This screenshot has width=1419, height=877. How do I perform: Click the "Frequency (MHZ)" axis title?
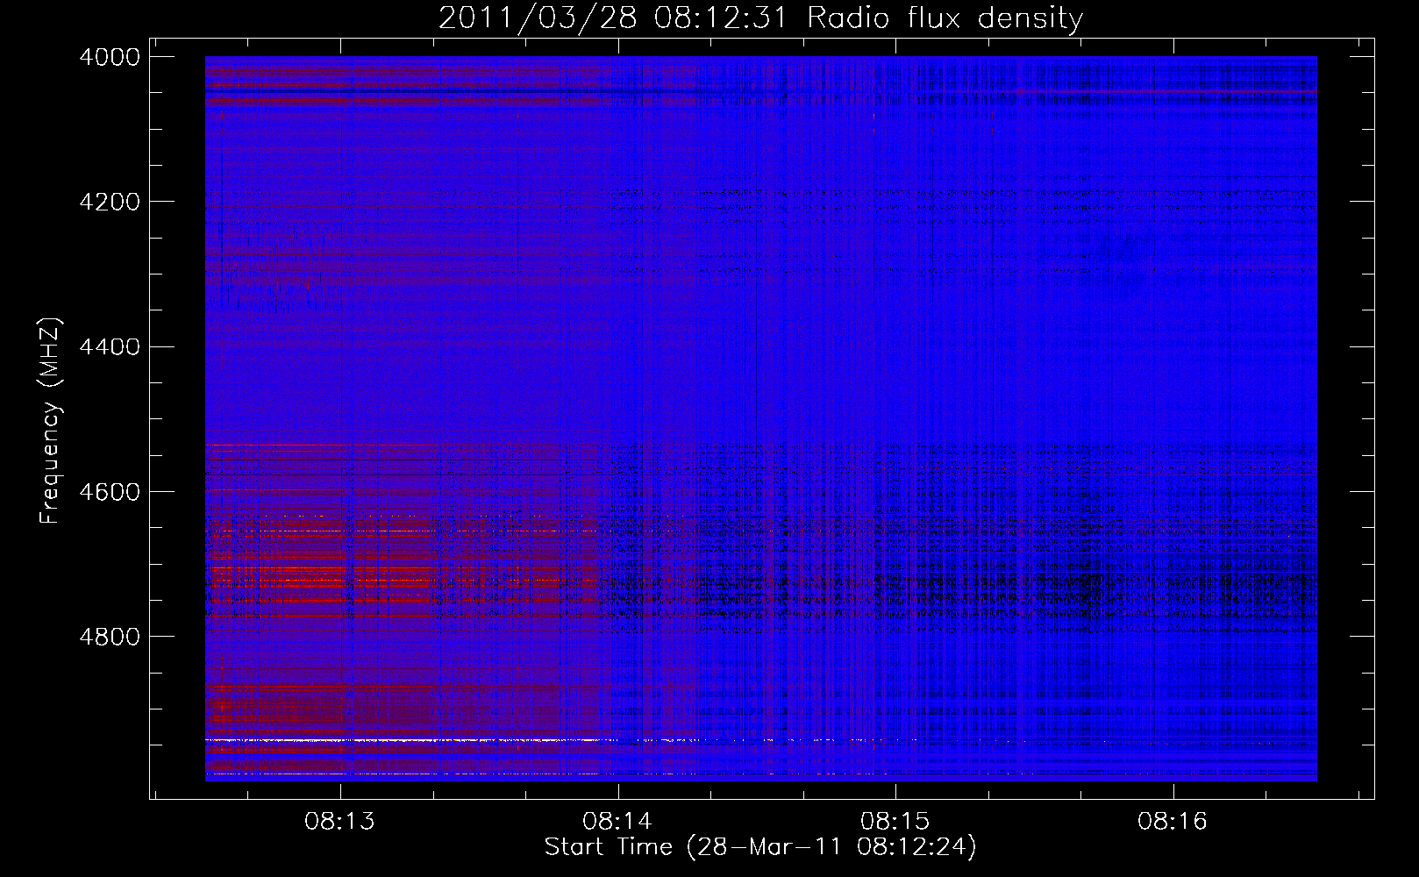[x=51, y=421]
